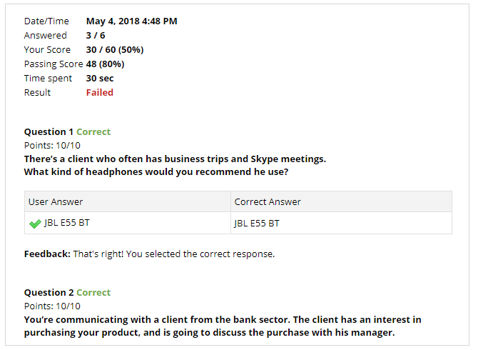Click JBL E55 BT in User Answer column

click(x=67, y=224)
